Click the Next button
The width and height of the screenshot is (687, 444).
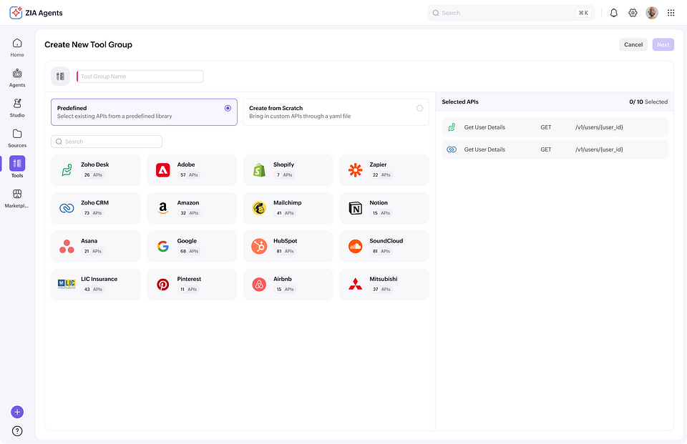pos(663,44)
